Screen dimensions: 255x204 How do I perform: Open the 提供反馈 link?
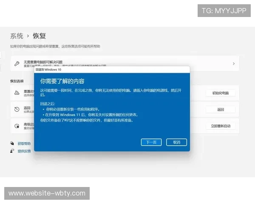point(24,151)
